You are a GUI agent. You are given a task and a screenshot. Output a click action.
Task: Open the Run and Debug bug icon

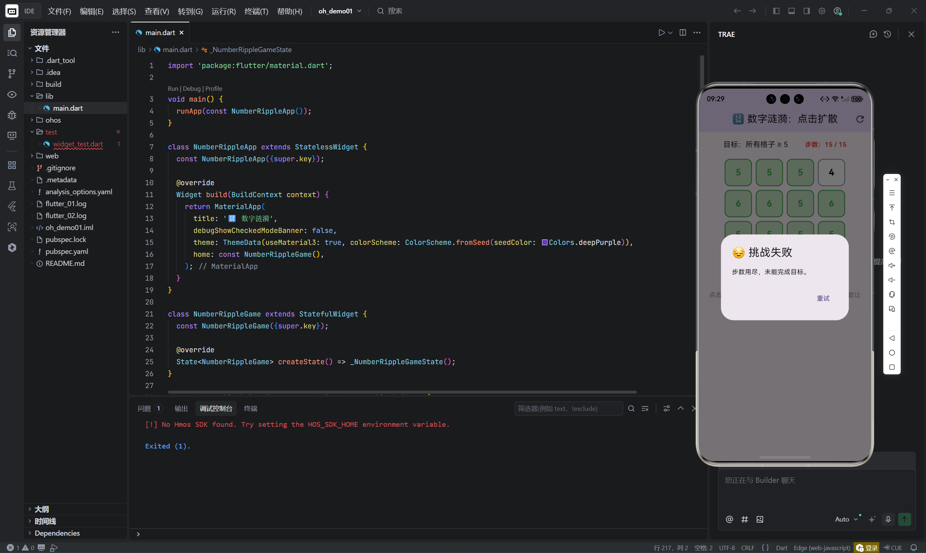point(12,115)
